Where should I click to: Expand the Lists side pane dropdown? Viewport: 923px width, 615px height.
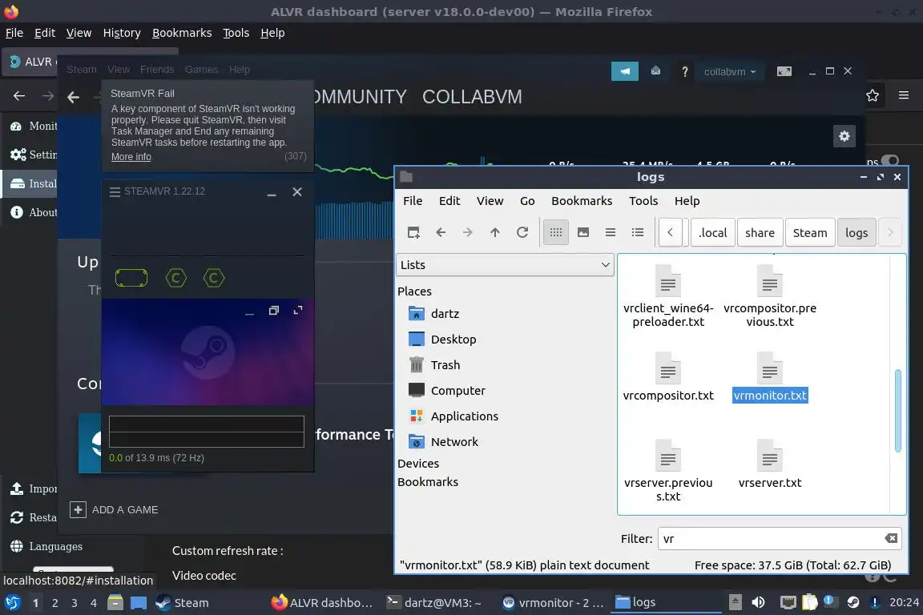[505, 265]
